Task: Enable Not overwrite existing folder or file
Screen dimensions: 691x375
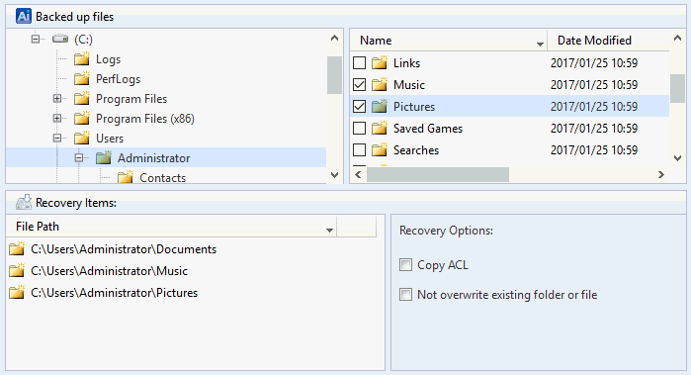Action: [406, 294]
